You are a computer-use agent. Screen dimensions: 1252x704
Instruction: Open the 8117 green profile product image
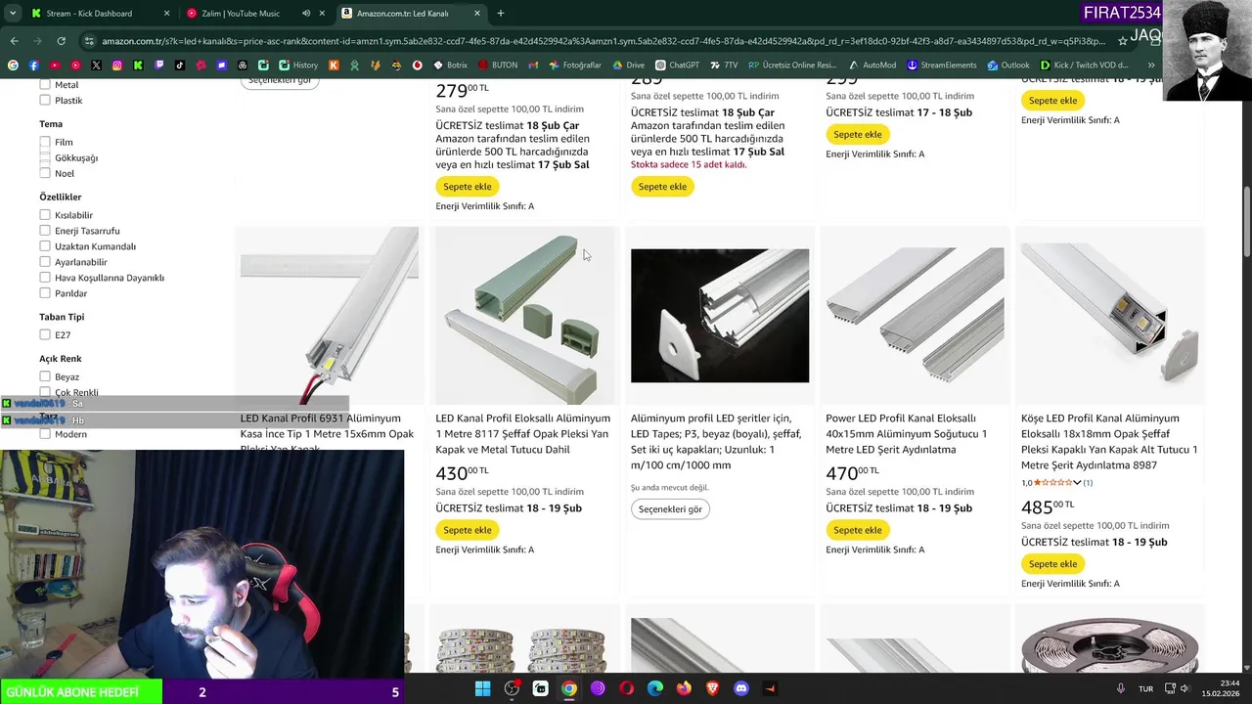[x=523, y=315]
